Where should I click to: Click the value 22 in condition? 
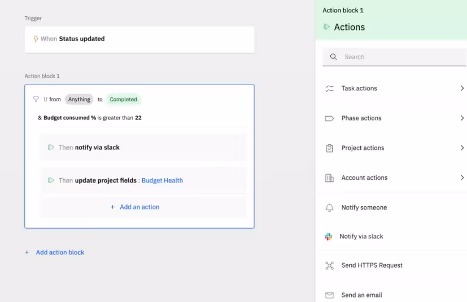click(138, 118)
